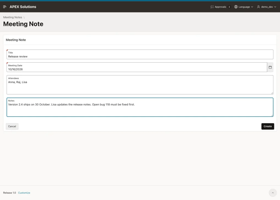Expand the Language dropdown chevron
The width and height of the screenshot is (280, 200).
point(252,7)
